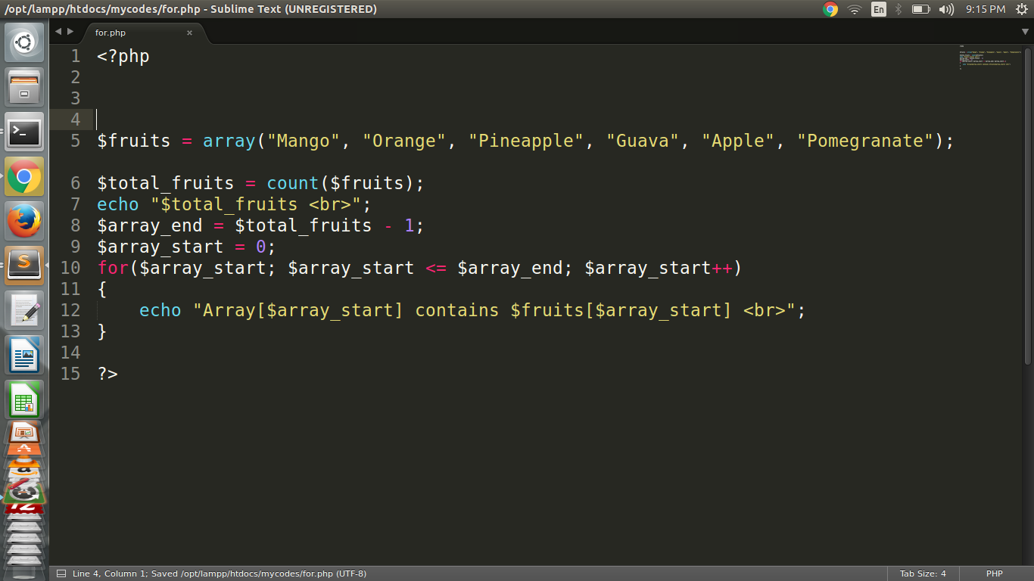Screen dimensions: 1034x581
Task: Open Firefox browser in the dock
Action: coord(25,222)
